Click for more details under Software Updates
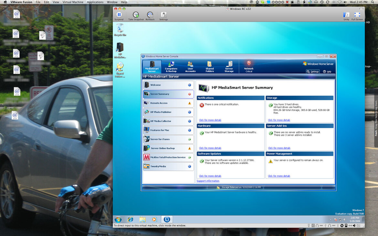This screenshot has width=378, height=236. [x=210, y=176]
